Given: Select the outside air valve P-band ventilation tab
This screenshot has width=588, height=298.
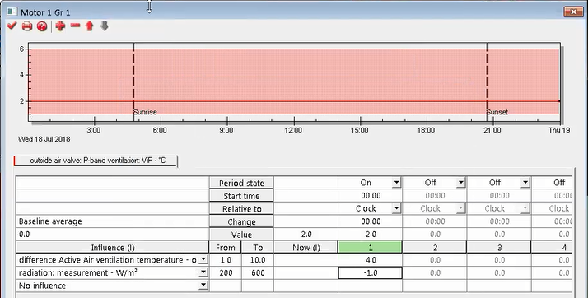Looking at the screenshot, I should point(96,161).
